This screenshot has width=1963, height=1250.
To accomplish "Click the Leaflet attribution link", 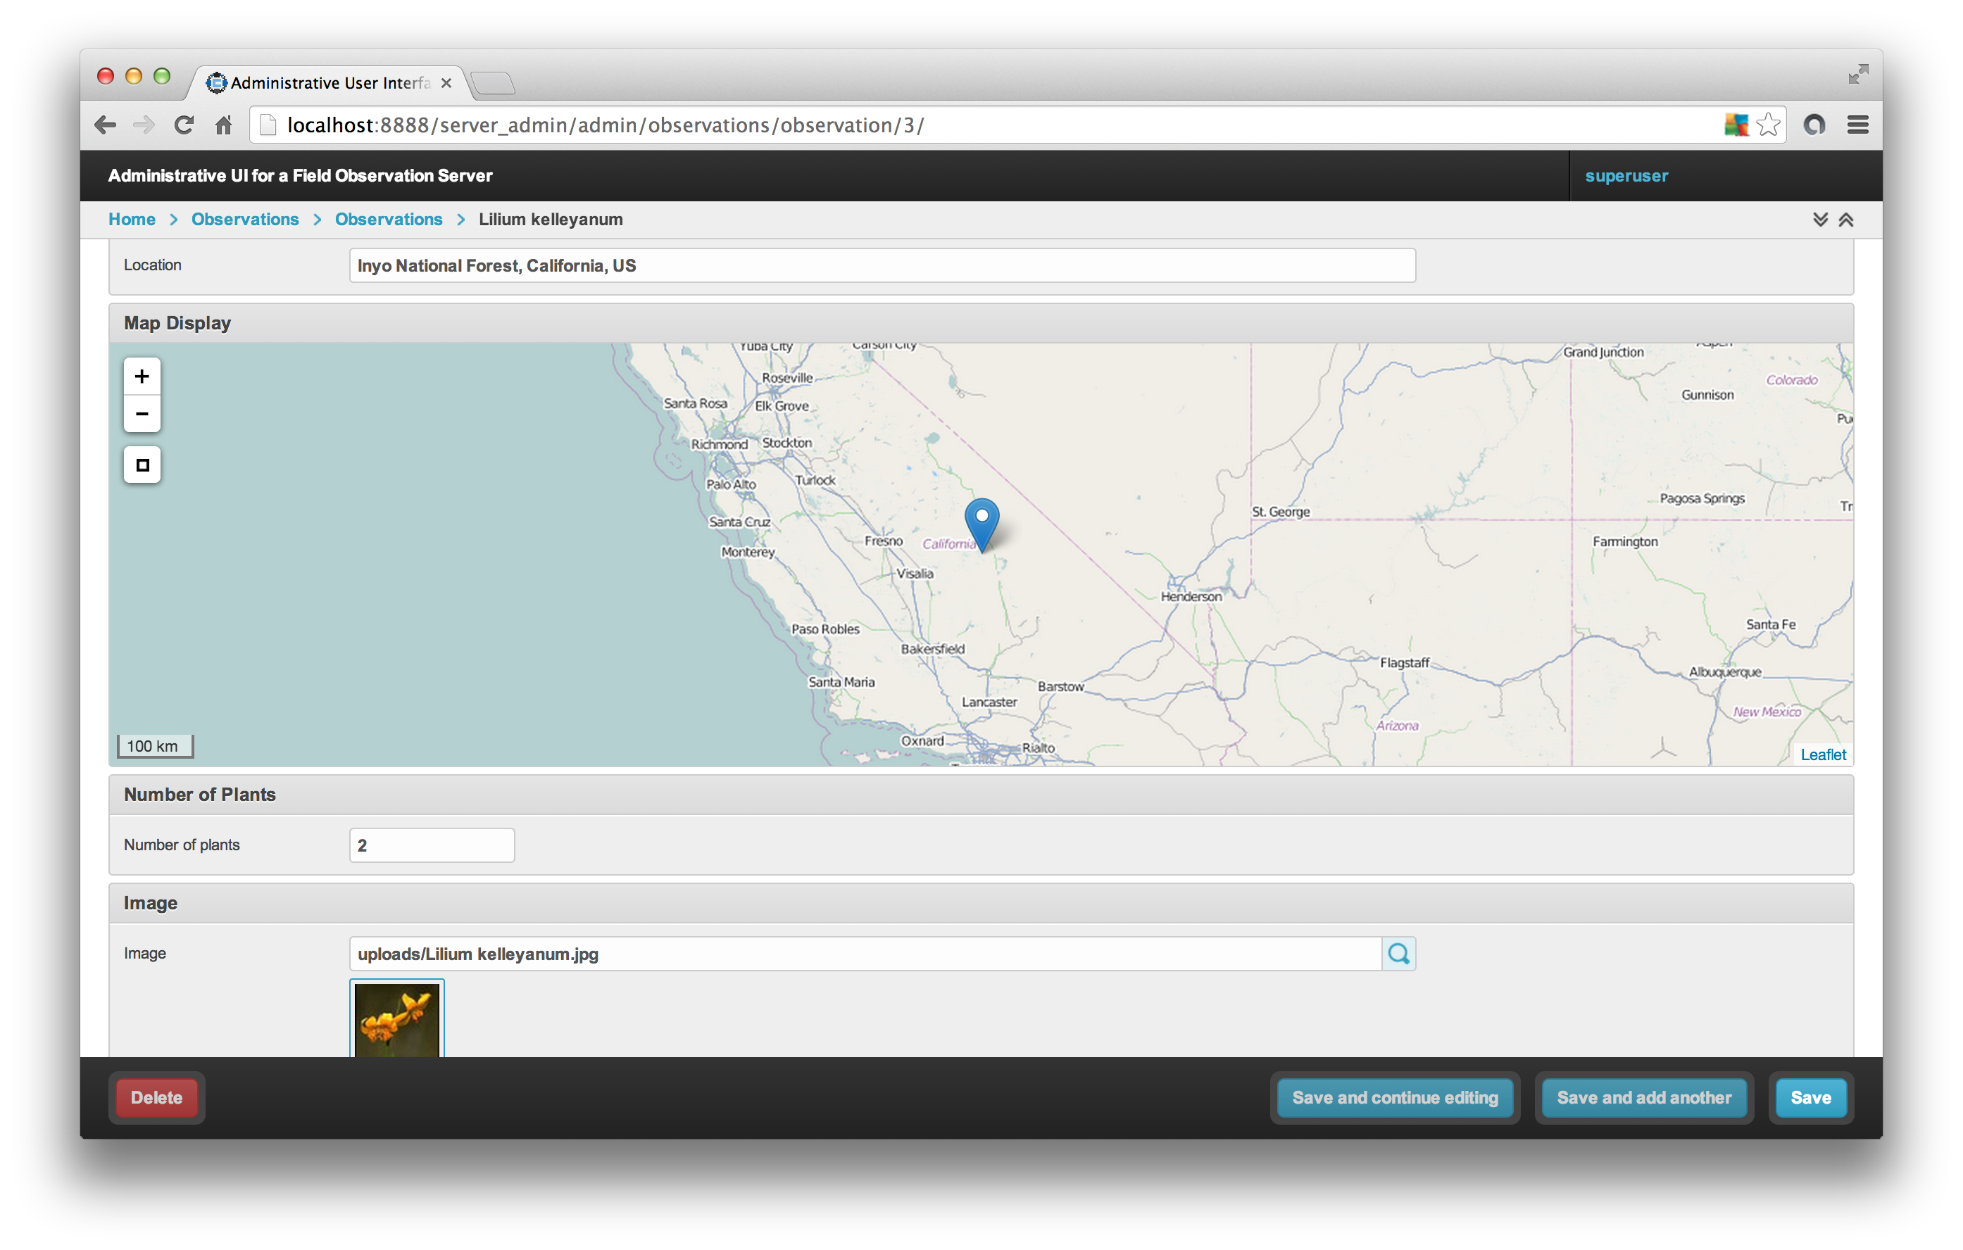I will click(x=1823, y=754).
